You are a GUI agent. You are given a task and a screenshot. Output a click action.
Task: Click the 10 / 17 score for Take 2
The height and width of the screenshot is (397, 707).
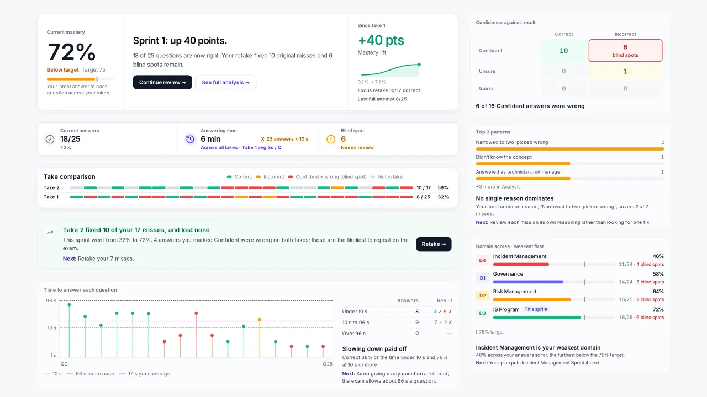coord(424,188)
